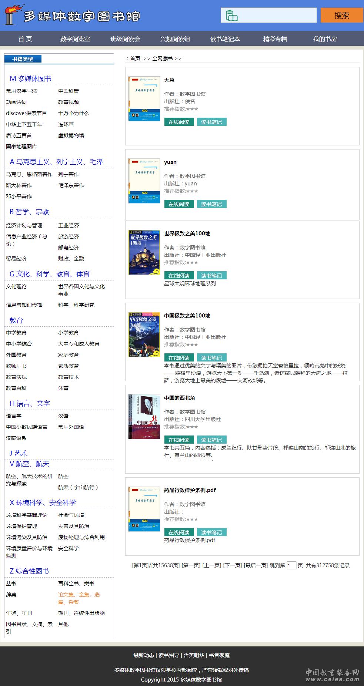The image size is (364, 686).
Task: Choose the 航天（宇宙航行） subcategory
Action: pyautogui.click(x=78, y=487)
